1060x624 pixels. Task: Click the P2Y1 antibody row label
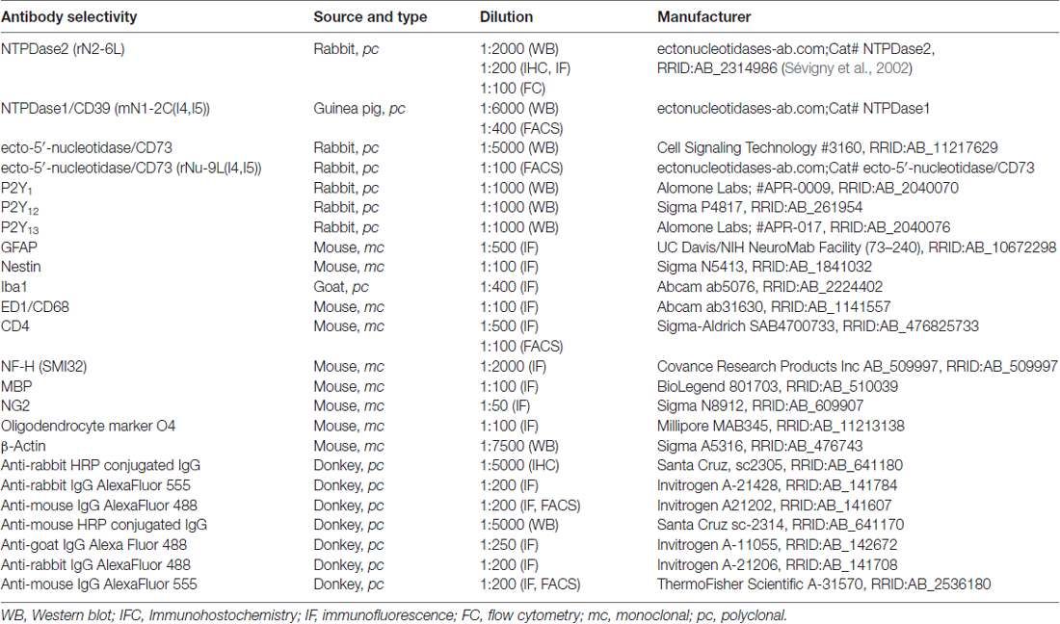click(x=17, y=189)
